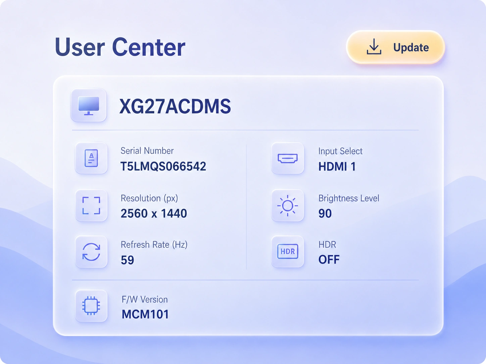Click the Brightness Level sun icon
This screenshot has width=486, height=364.
click(288, 205)
